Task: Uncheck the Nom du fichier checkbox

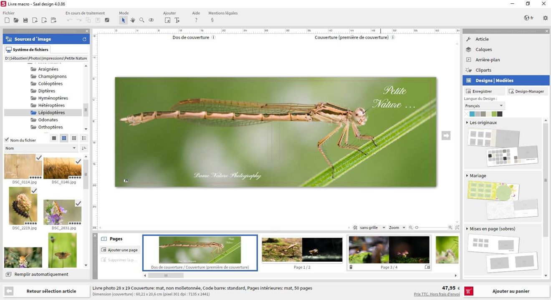Action: pyautogui.click(x=7, y=140)
